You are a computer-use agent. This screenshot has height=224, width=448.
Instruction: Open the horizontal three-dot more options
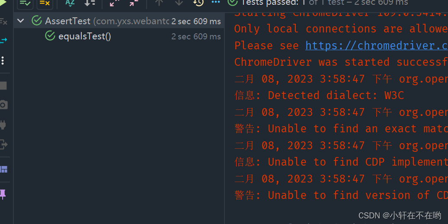pos(216,2)
